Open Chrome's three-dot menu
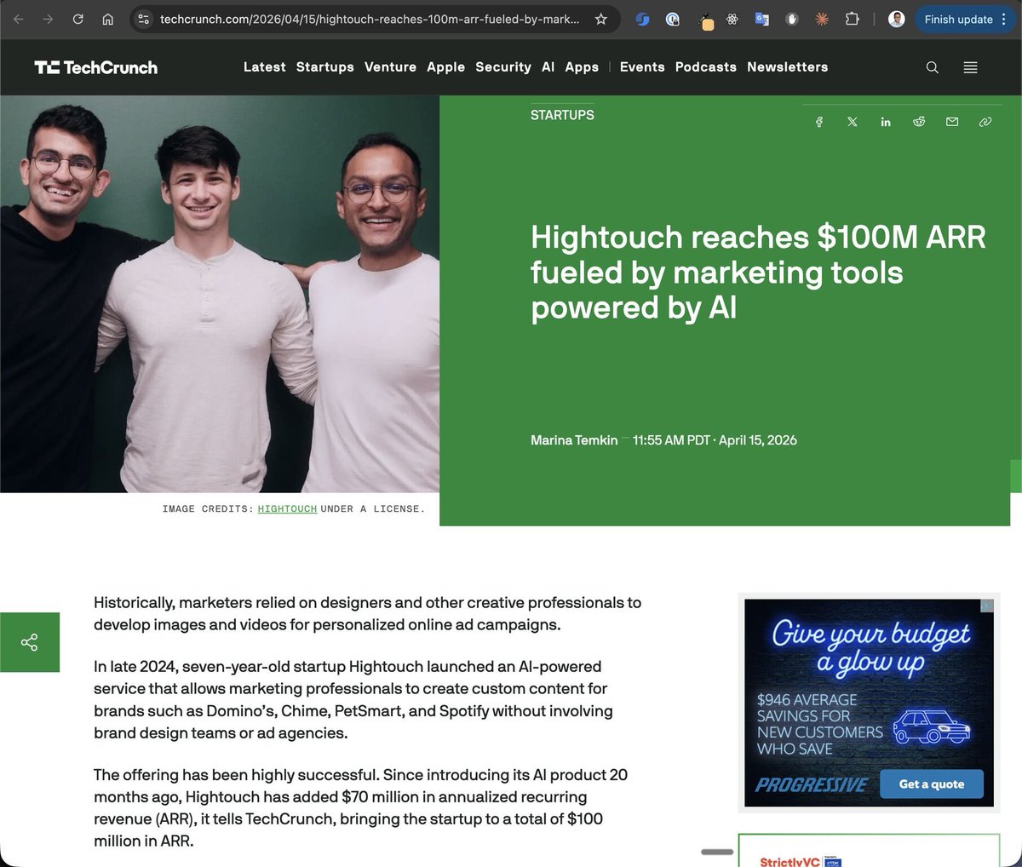The image size is (1022, 867). pyautogui.click(x=1004, y=19)
